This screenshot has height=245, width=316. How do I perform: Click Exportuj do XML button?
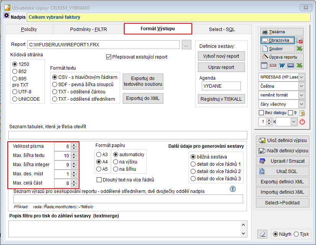click(143, 98)
